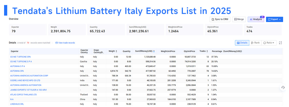Image resolution: width=289 pixels, height=107 pixels.
Task: Click the Trades total 474
Action: (249, 31)
